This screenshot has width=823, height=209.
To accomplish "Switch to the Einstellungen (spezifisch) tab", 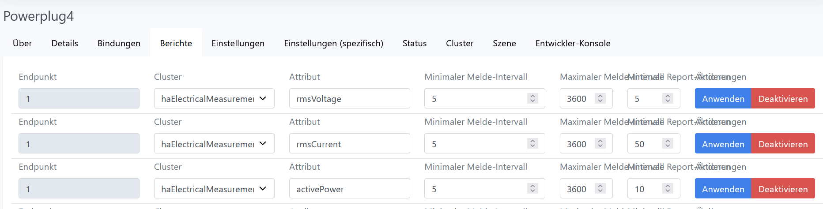I will coord(333,43).
